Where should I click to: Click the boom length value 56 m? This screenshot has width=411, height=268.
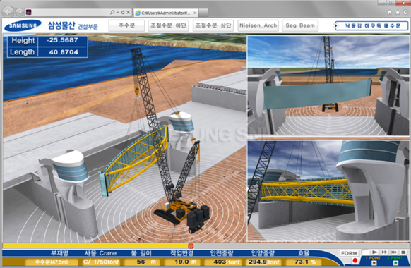click(x=141, y=262)
